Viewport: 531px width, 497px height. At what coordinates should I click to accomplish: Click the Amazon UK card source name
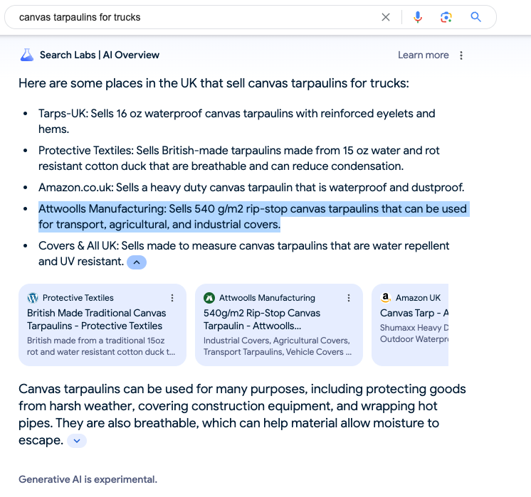tap(418, 298)
